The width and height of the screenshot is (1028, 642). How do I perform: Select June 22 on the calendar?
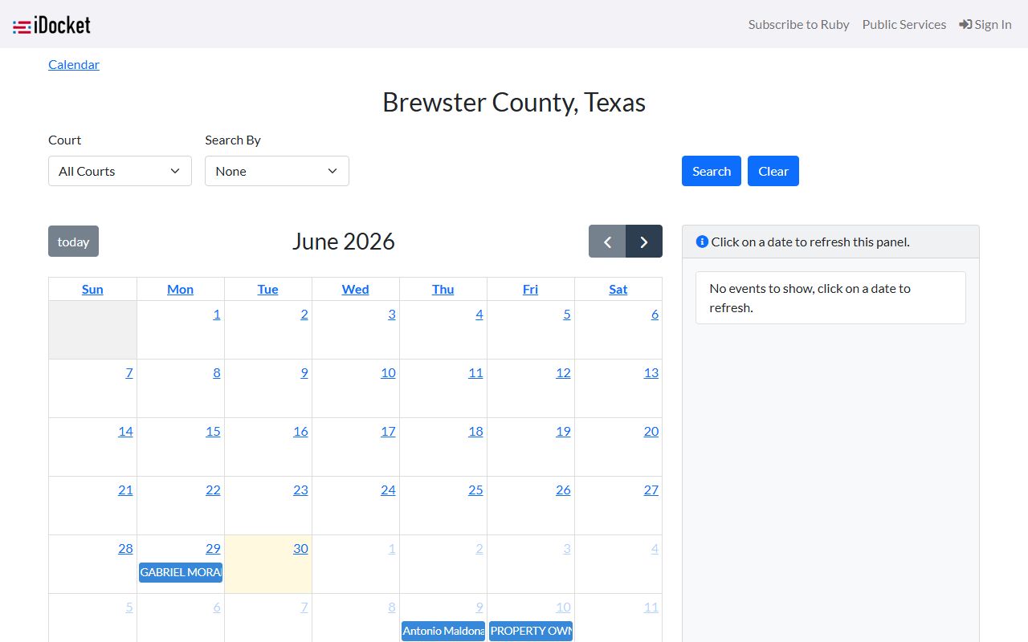pyautogui.click(x=213, y=490)
